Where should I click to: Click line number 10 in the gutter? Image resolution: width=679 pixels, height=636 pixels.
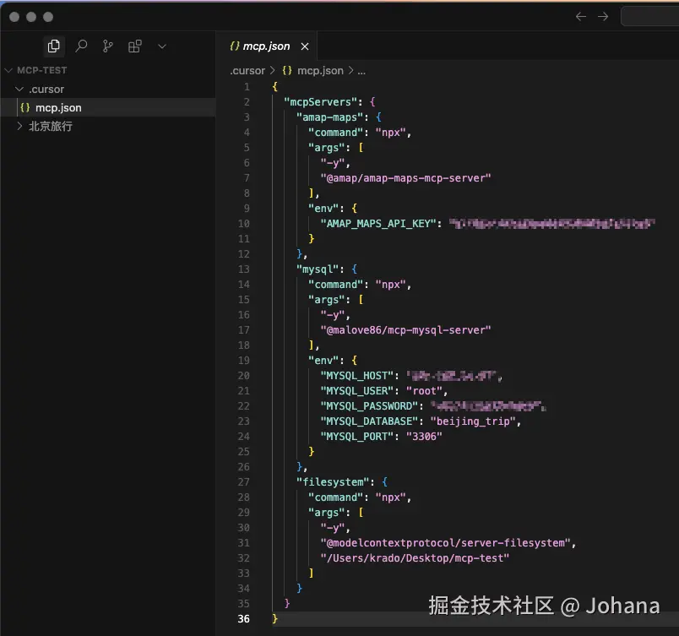(x=243, y=224)
